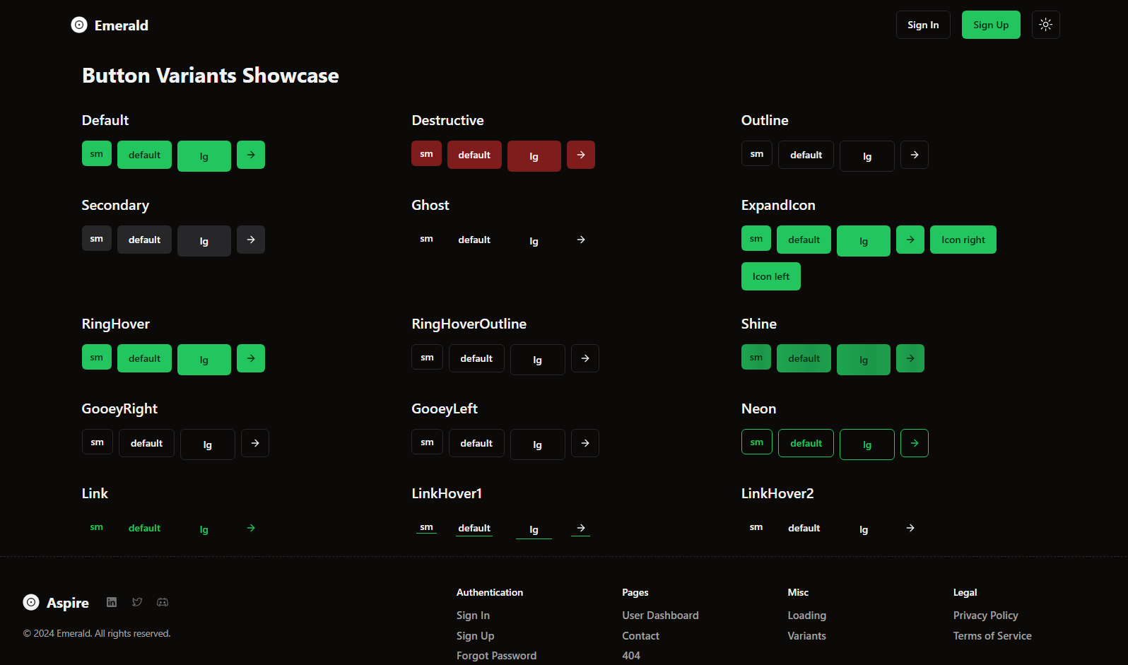1128x665 pixels.
Task: Open the 404 page footer link
Action: (631, 656)
